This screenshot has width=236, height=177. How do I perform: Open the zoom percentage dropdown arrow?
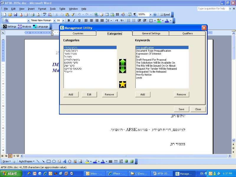150,14
